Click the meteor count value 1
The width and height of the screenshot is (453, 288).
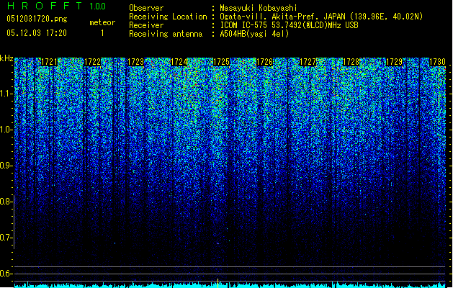102,33
